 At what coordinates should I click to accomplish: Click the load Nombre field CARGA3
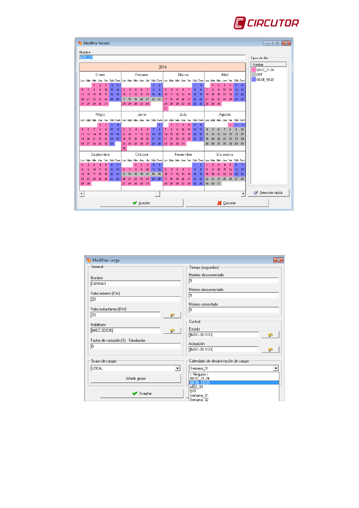click(x=136, y=284)
